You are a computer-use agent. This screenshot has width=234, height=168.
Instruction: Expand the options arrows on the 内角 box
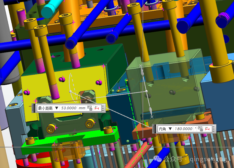coord(214,129)
